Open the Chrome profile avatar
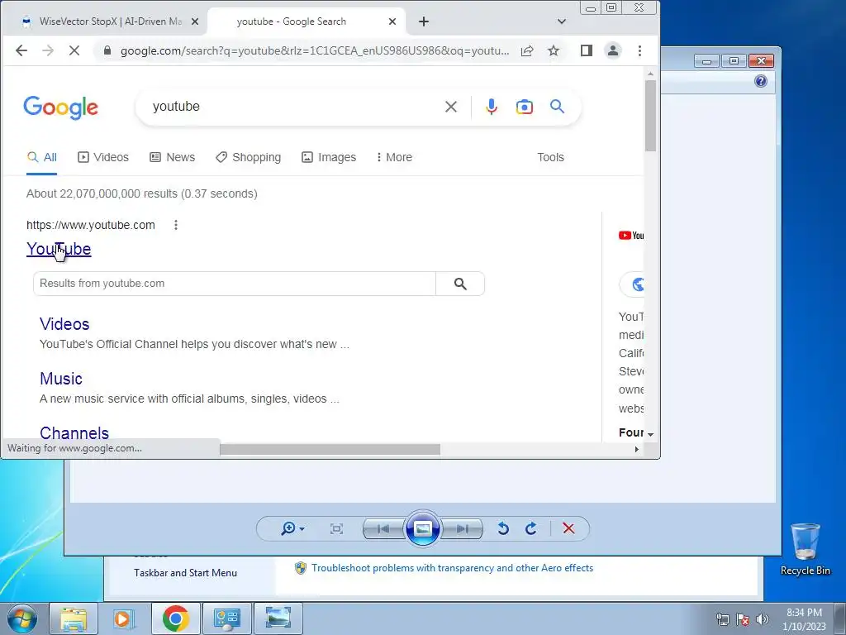The height and width of the screenshot is (635, 846). point(613,50)
